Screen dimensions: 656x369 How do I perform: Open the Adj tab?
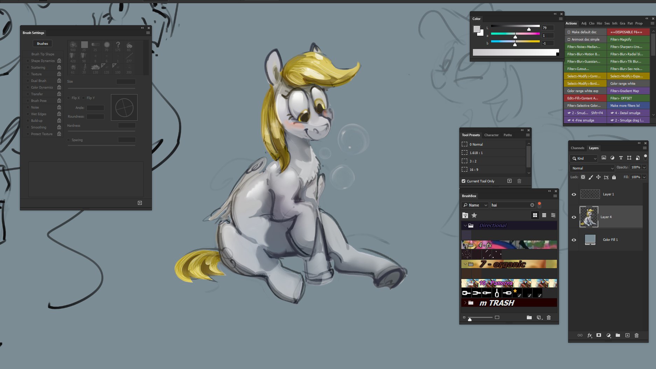584,23
